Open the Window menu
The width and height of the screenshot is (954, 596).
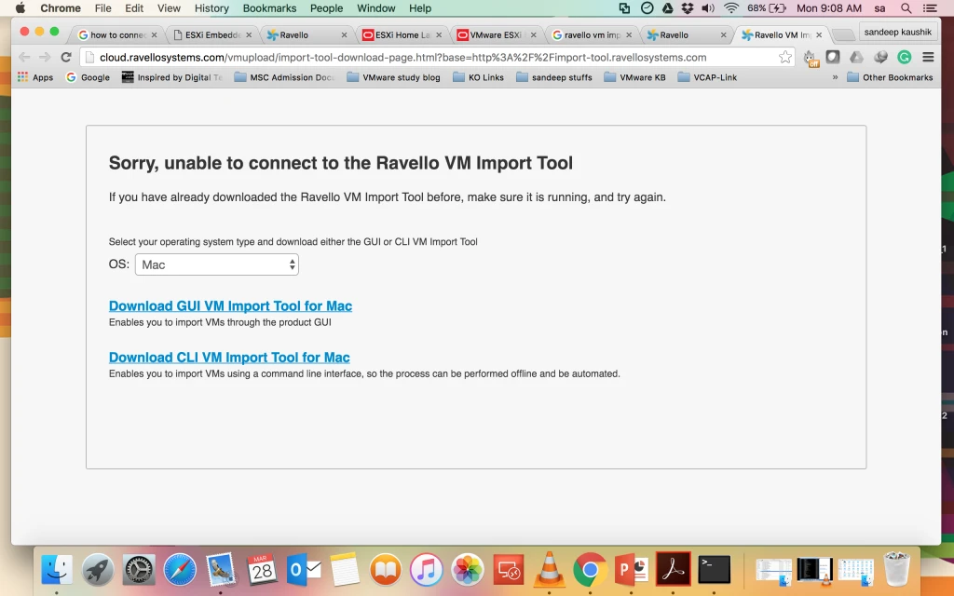click(376, 8)
